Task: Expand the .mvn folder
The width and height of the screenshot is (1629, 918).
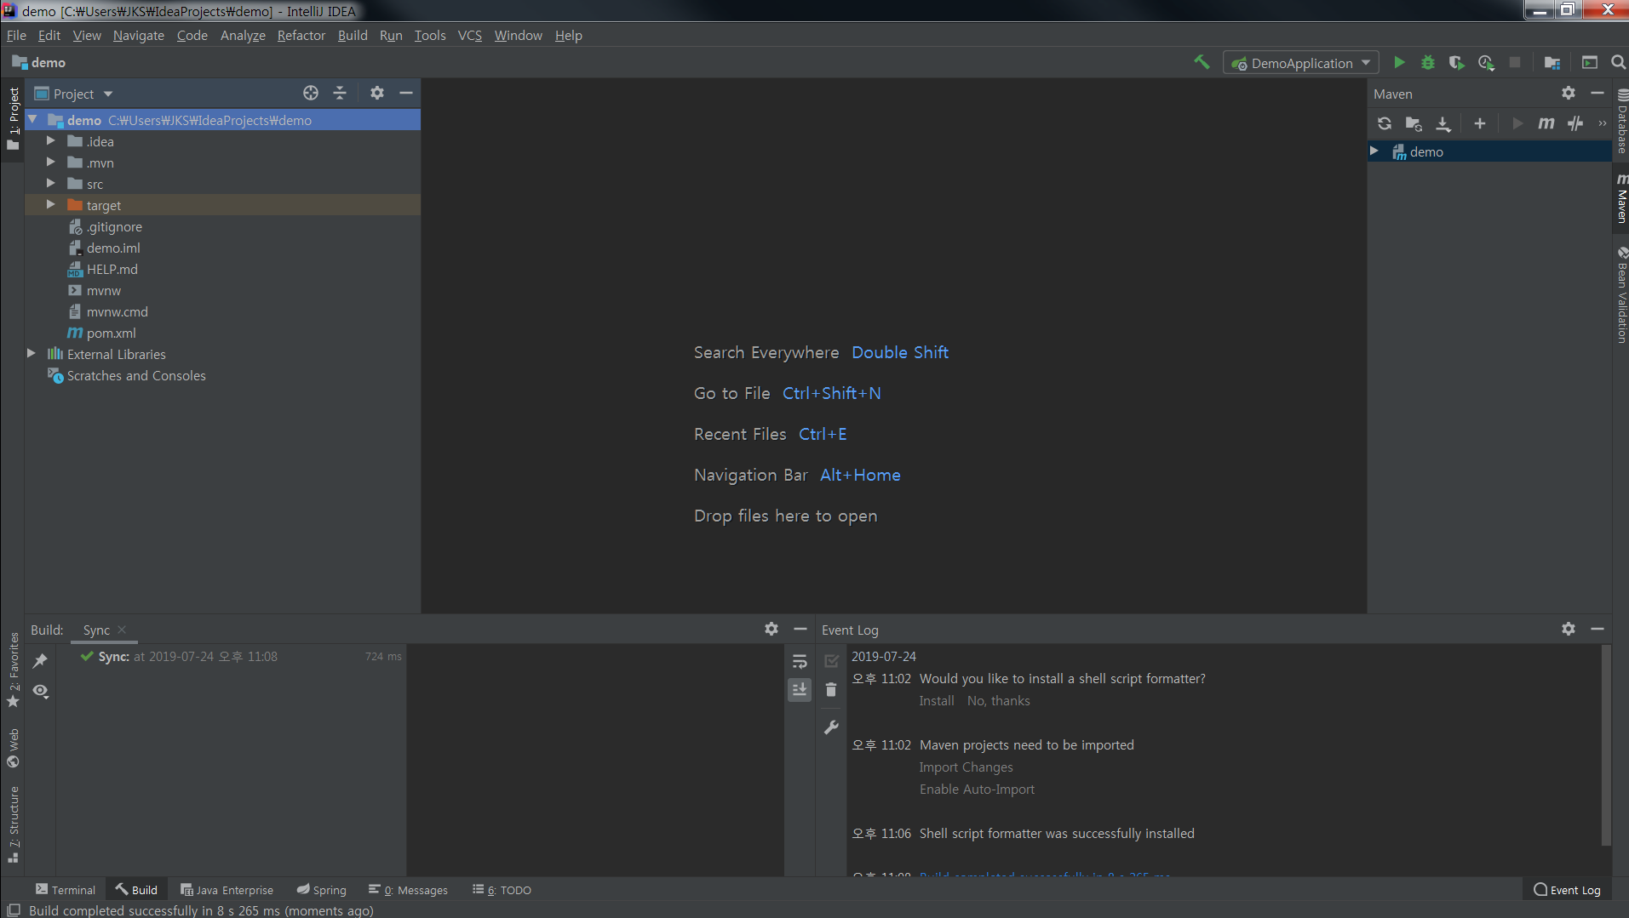Action: tap(50, 163)
